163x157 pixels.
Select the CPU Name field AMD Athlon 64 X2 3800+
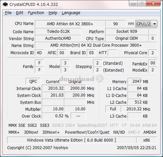click(70, 24)
